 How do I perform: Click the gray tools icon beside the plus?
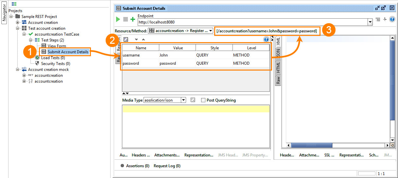point(378,20)
